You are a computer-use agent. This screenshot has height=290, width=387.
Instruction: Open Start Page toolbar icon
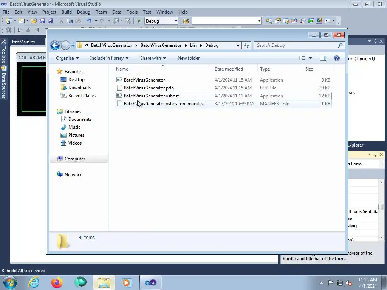(311, 21)
